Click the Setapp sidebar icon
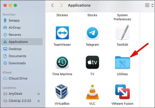The height and width of the screenshot is (108, 155). (5, 21)
